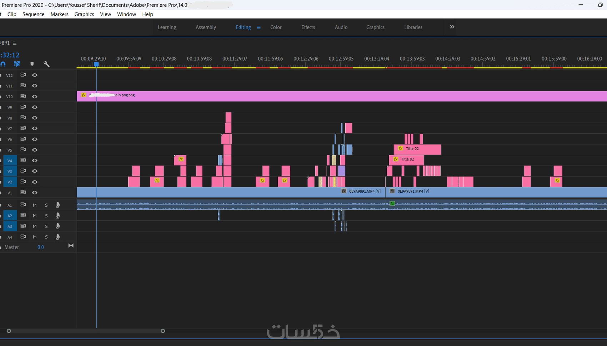Target track V4 header

[x=10, y=161]
